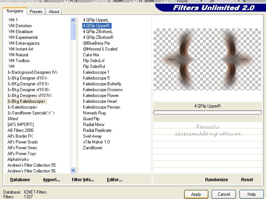The height and width of the screenshot is (199, 266).
Task: Click the progress bar under 4 QFlip UpperR
Action: (207, 112)
